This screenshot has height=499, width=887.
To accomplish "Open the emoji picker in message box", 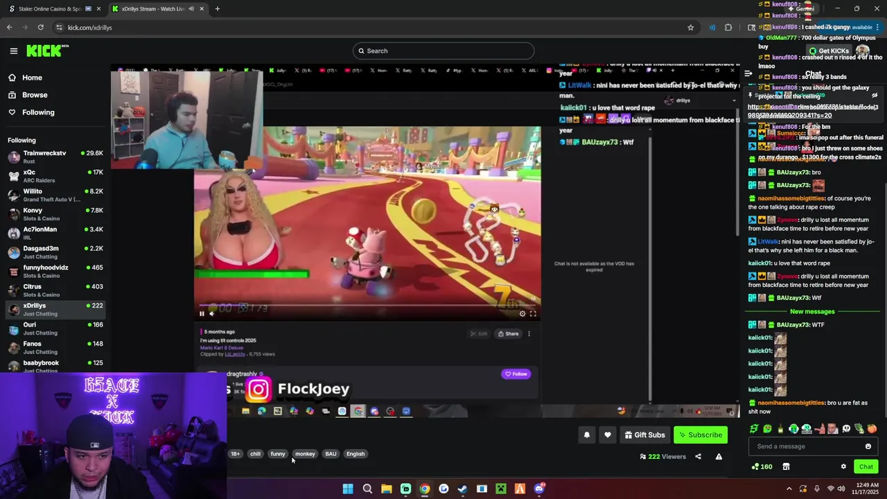I will point(868,446).
